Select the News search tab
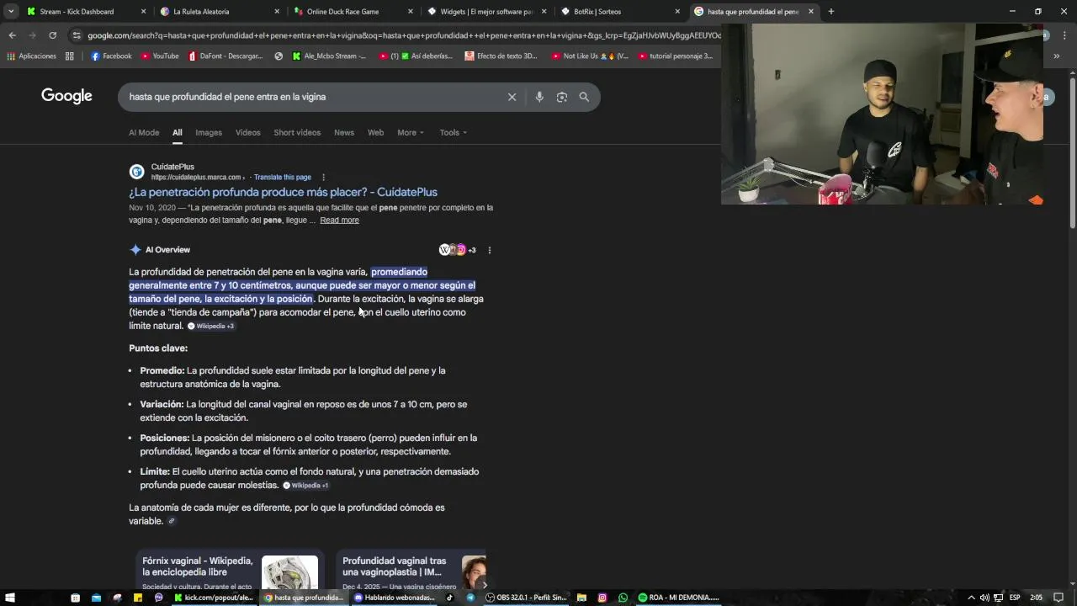The width and height of the screenshot is (1077, 606). pos(344,132)
